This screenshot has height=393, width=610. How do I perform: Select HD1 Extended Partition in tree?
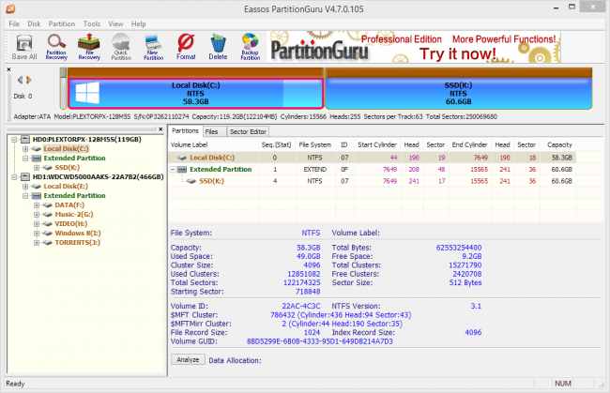coord(74,195)
